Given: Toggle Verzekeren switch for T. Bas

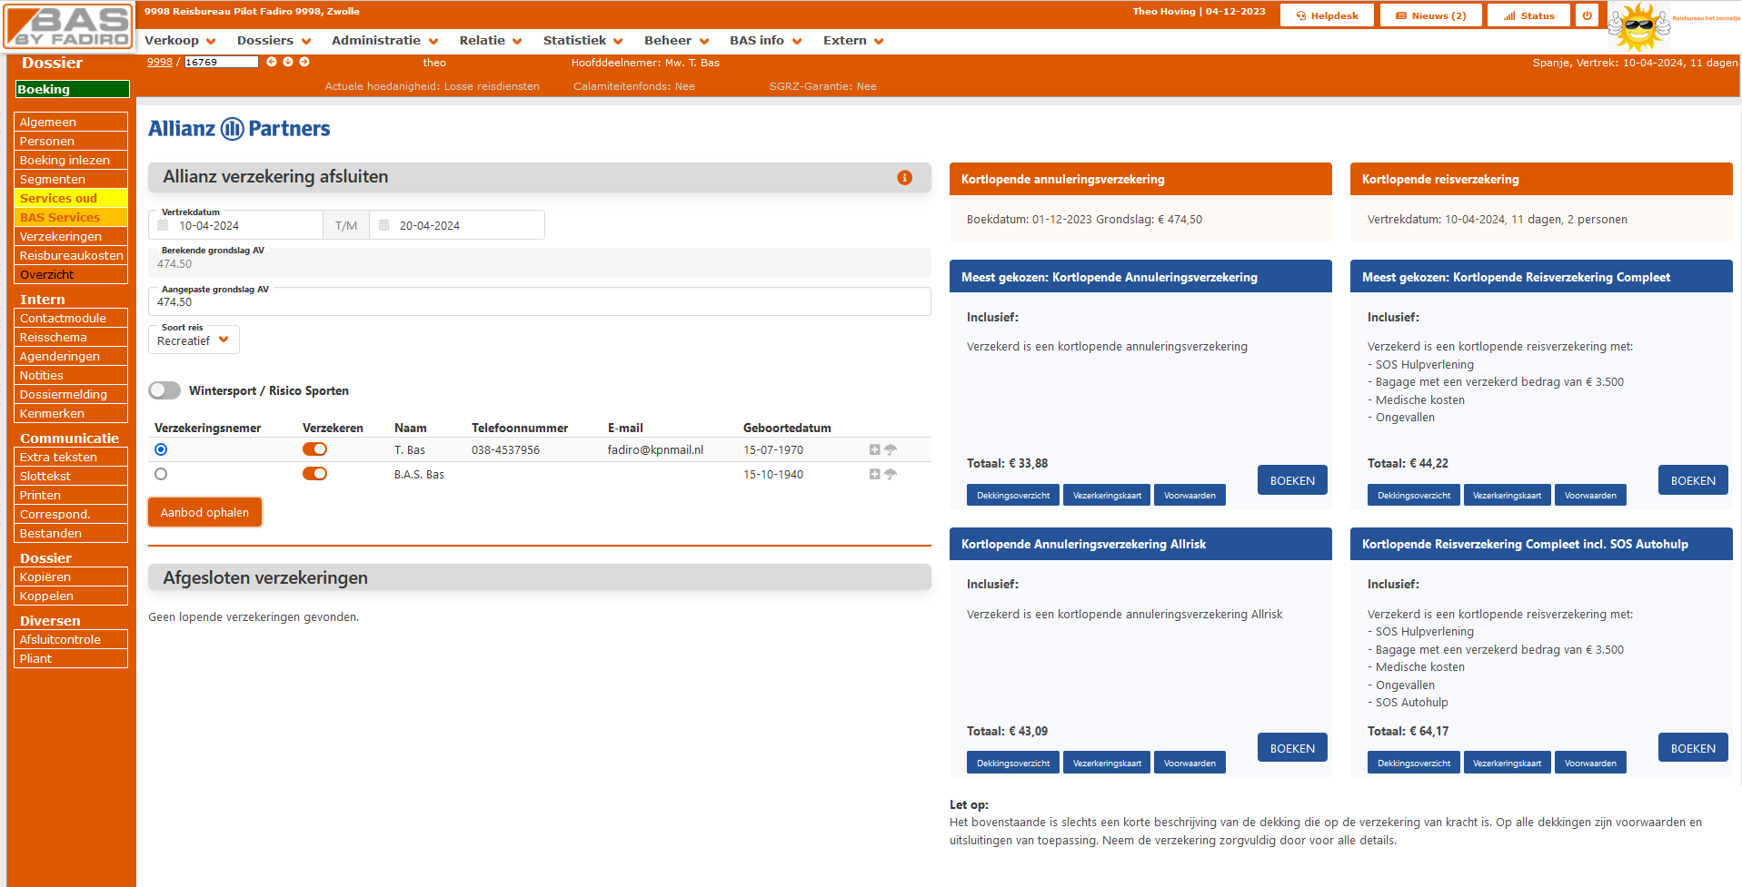Looking at the screenshot, I should pos(314,449).
